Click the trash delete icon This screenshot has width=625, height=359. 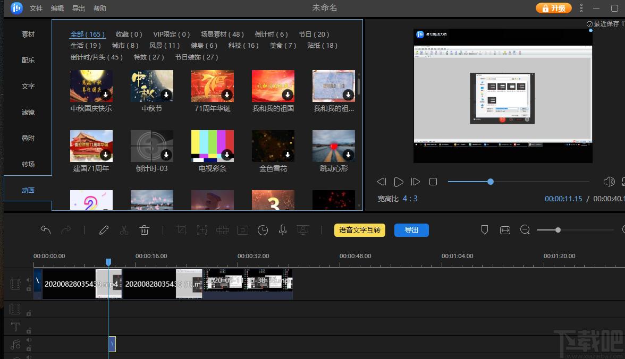pyautogui.click(x=145, y=230)
